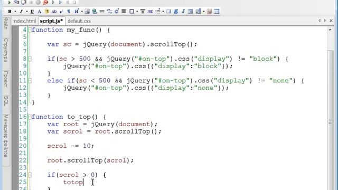Screen dimensions: 338x190
Task: Collapse if(scrol > 0) fold on line 24
Action: tap(30, 175)
